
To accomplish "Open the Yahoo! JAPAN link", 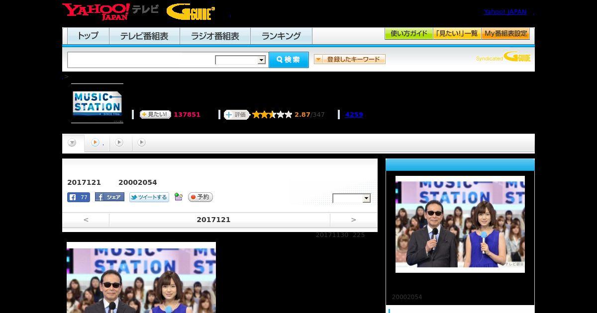I will [505, 12].
